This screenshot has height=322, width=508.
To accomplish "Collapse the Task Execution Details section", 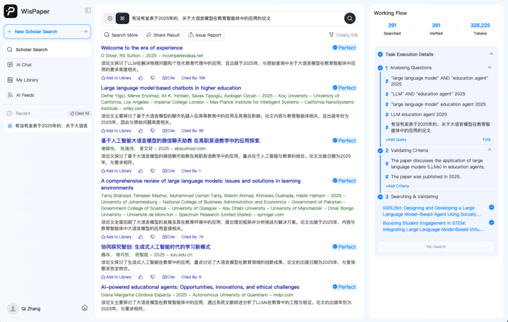I will (492, 54).
